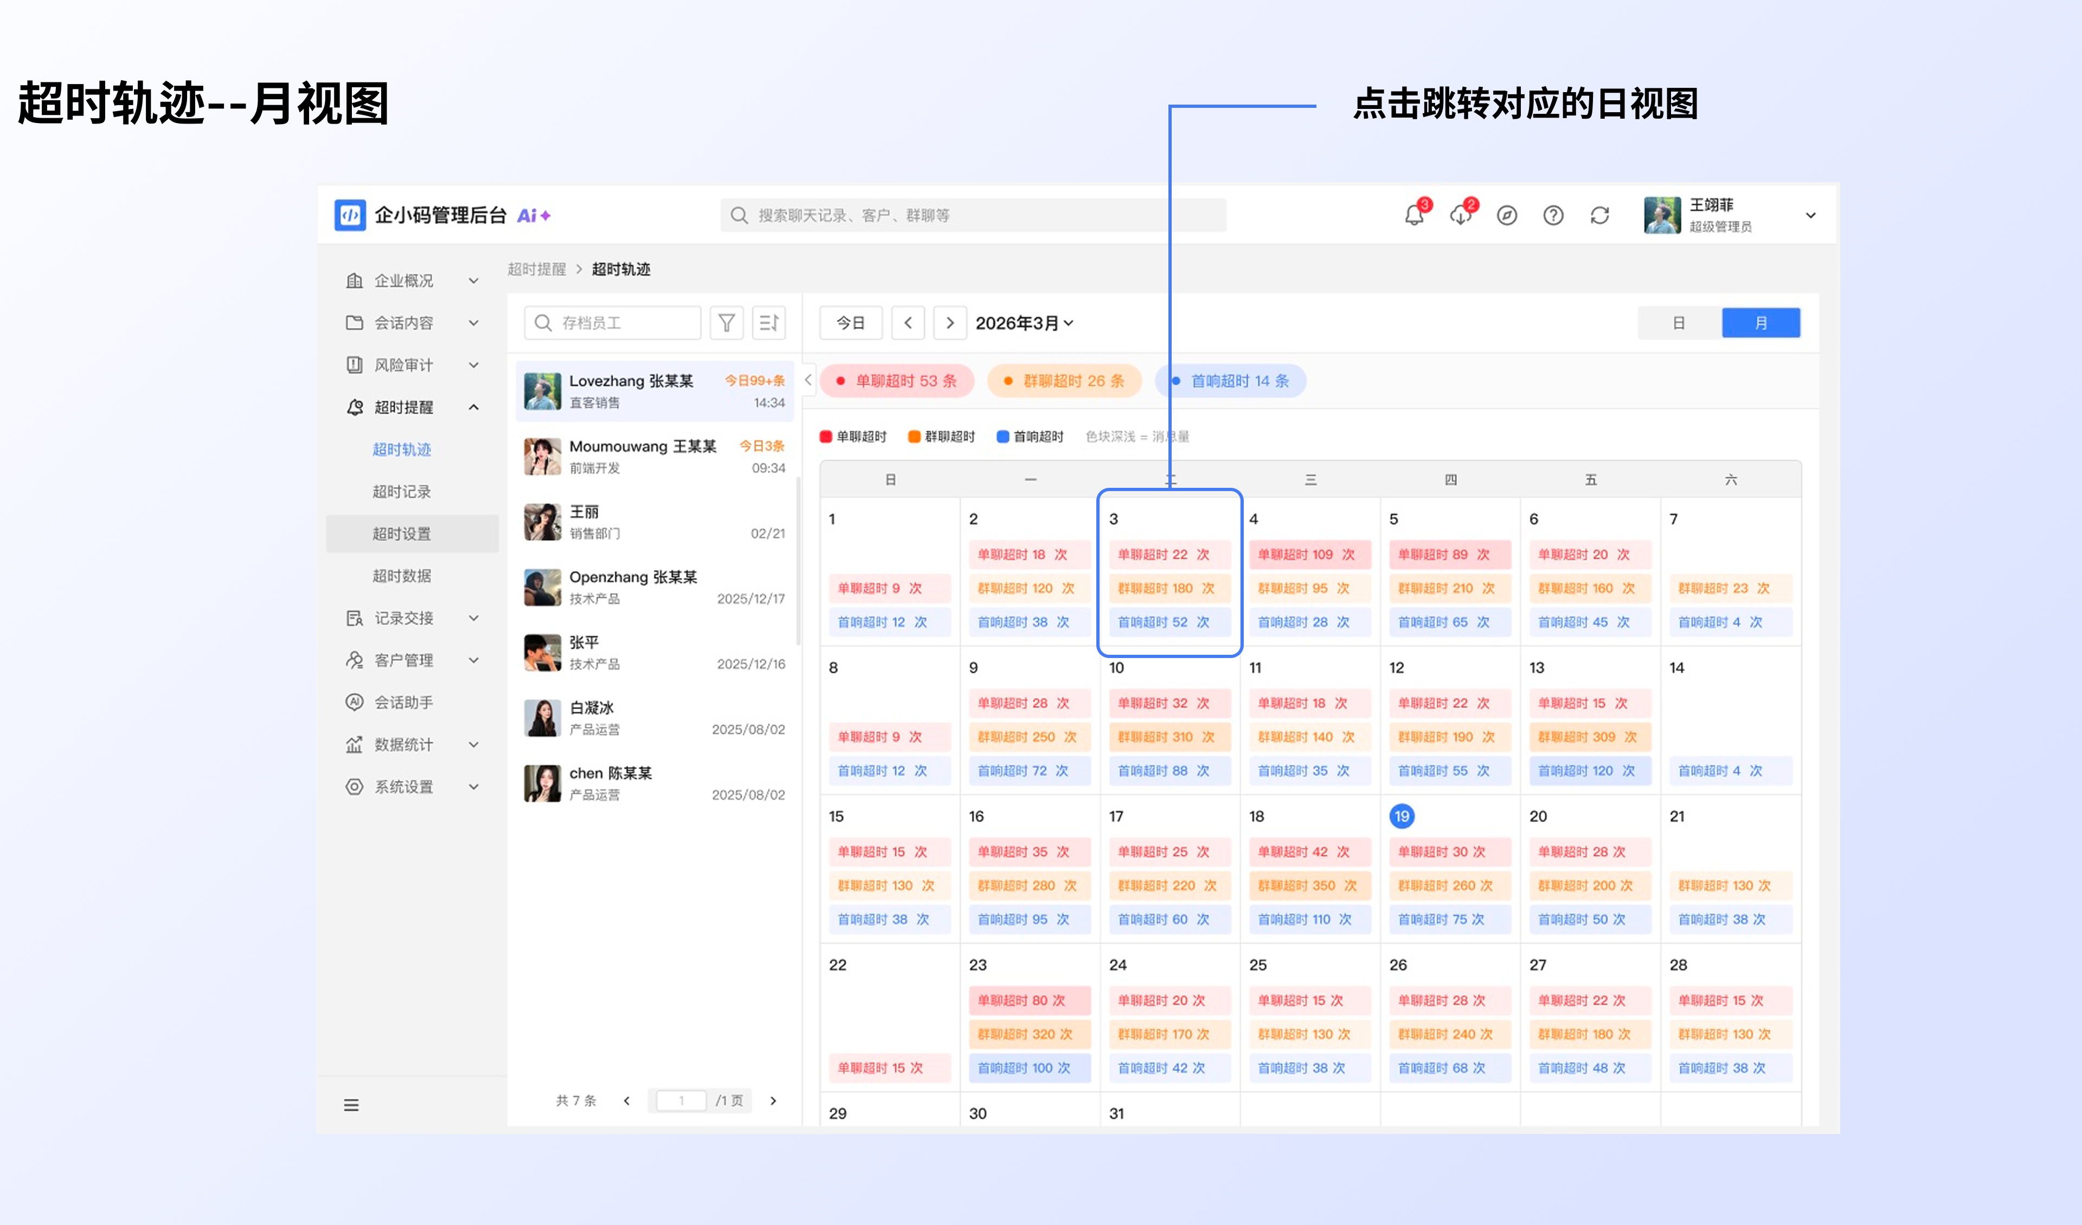Collapse the 超时提醒 menu
Image resolution: width=2082 pixels, height=1225 pixels.
click(x=412, y=407)
